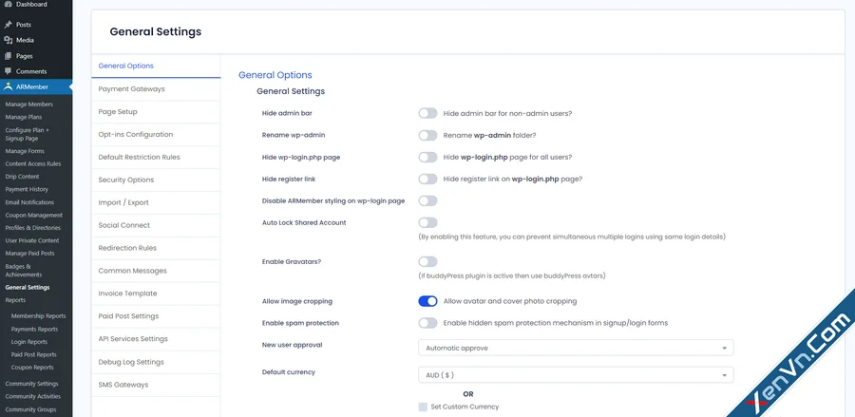Open Paid Post Reports
The image size is (855, 417).
point(34,355)
